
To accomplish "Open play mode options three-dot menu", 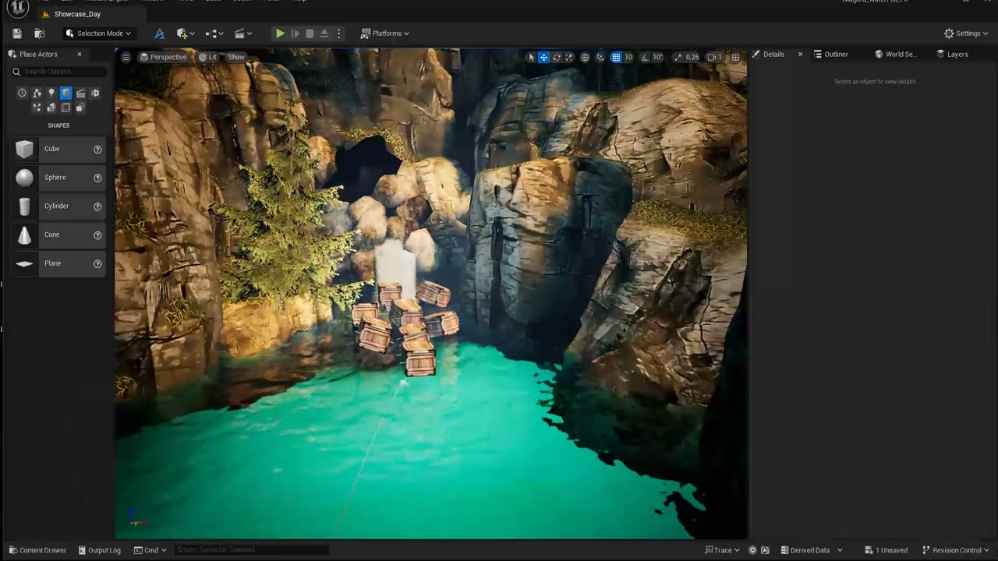I will click(338, 34).
